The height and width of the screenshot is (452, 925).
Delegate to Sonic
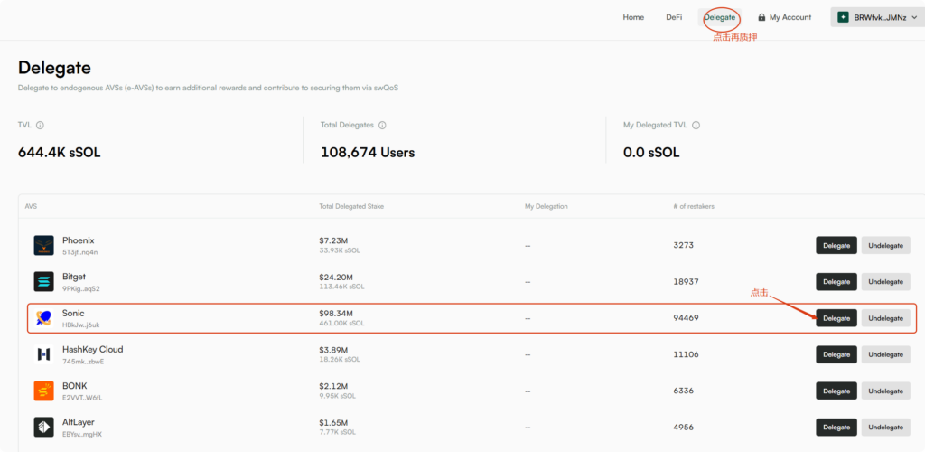(x=836, y=318)
